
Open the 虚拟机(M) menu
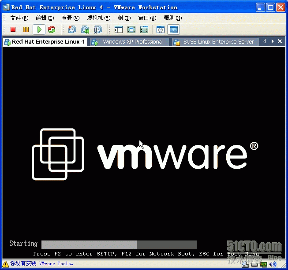tap(99, 18)
